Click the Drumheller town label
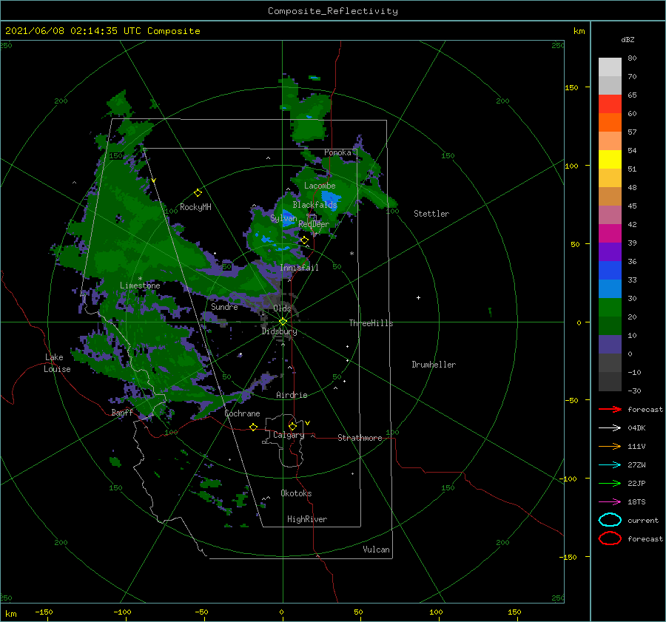 (434, 365)
